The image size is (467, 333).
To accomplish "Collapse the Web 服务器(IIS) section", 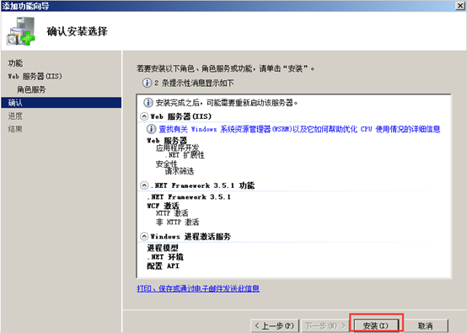I will coord(144,116).
